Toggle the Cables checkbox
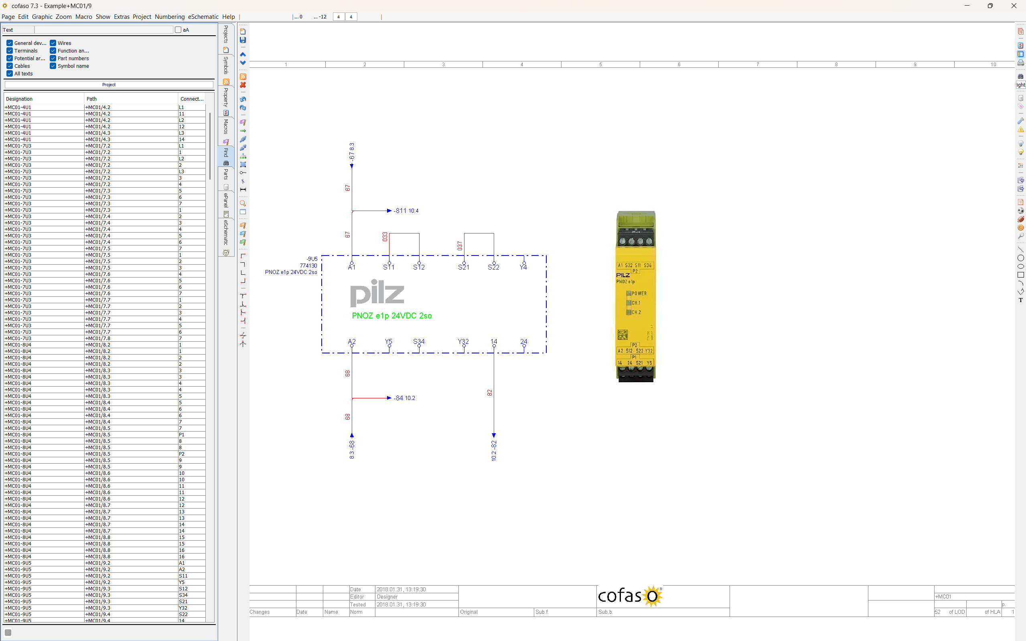 (9, 66)
